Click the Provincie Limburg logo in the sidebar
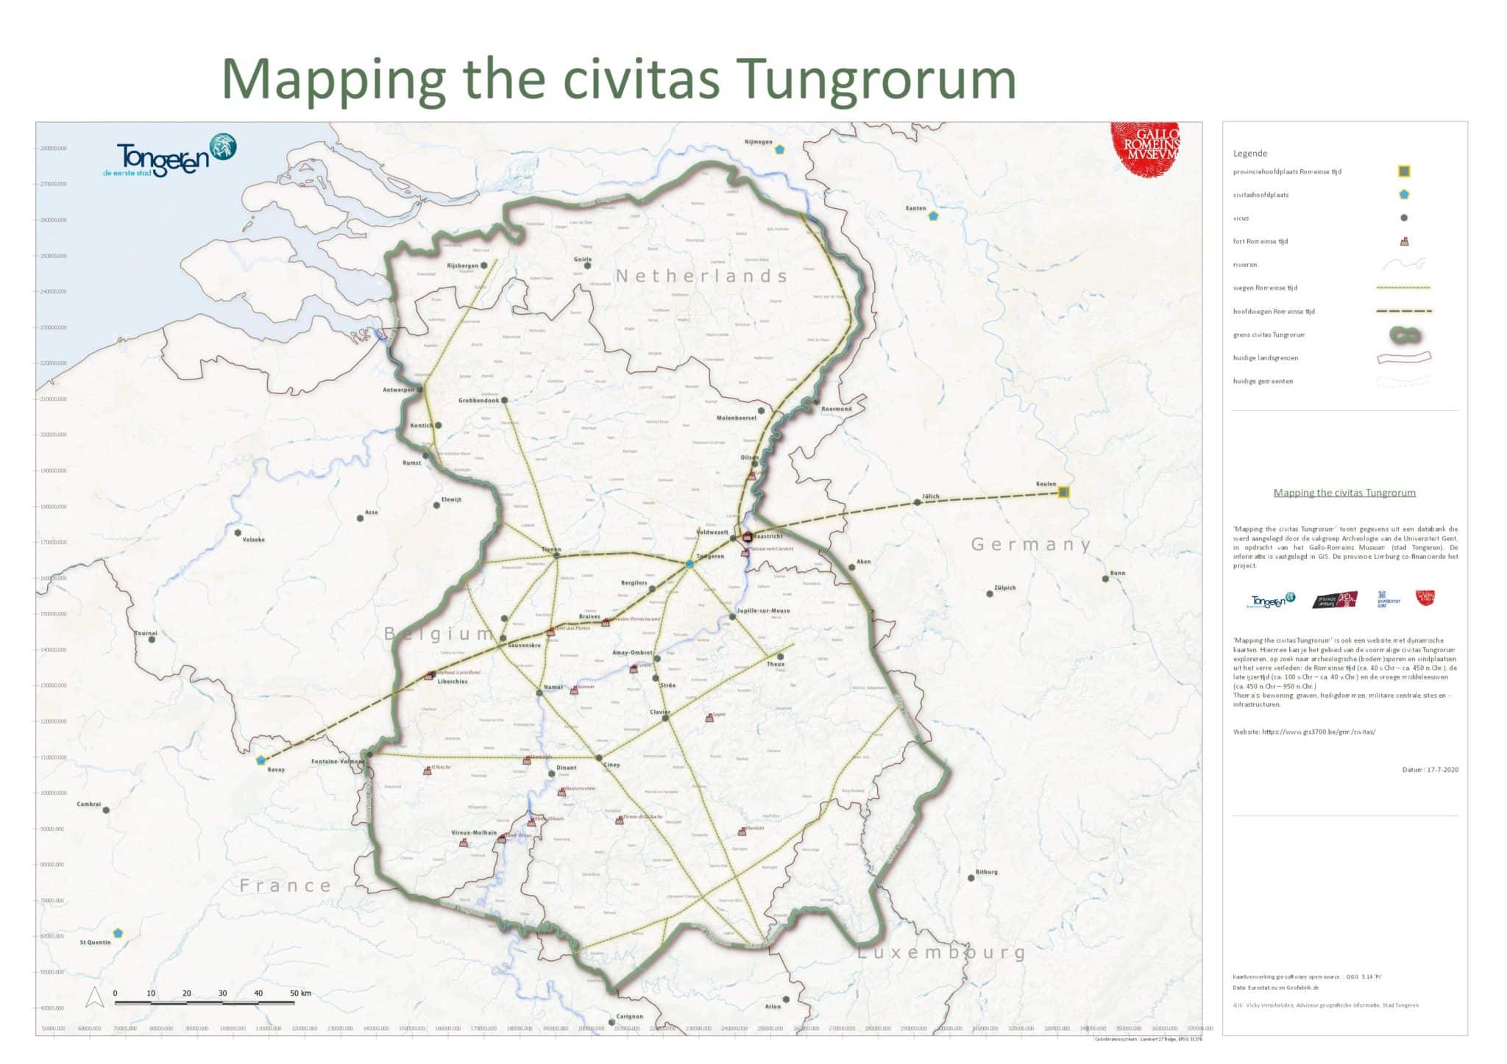Image resolution: width=1507 pixels, height=1064 pixels. coord(1336,600)
